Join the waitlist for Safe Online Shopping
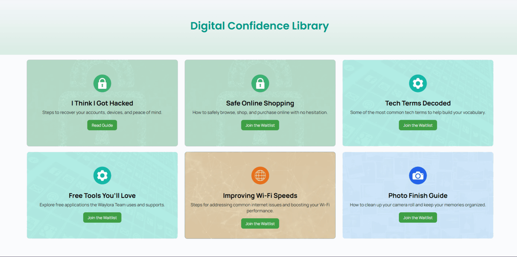This screenshot has height=257, width=517. point(260,125)
